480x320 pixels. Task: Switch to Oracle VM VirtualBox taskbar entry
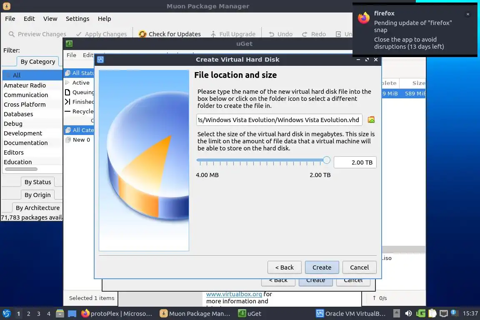(351, 314)
